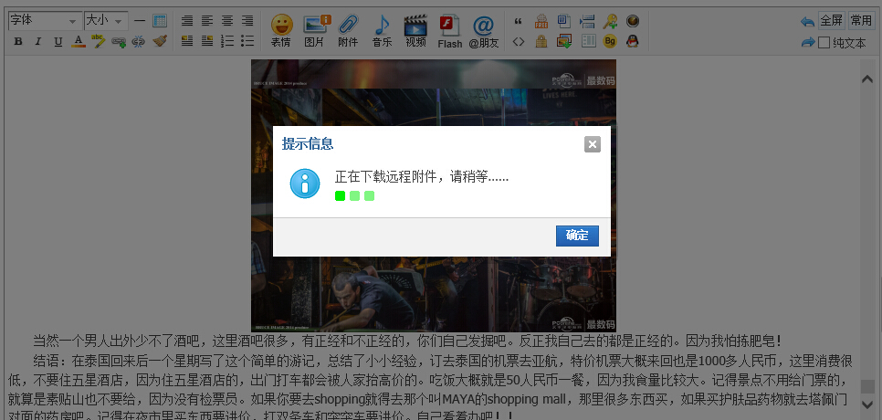
Task: Switch editor to 全屏 fullscreen
Action: [x=832, y=21]
